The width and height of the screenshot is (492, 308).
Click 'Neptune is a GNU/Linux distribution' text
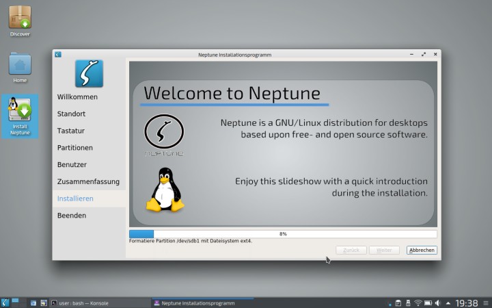point(324,129)
